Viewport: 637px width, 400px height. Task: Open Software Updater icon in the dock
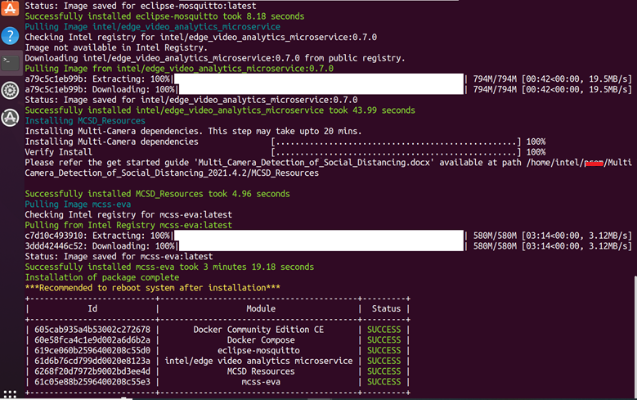coord(10,118)
